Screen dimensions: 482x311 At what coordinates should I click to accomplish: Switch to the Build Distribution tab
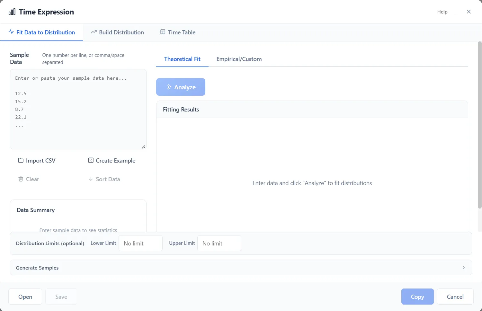pyautogui.click(x=117, y=32)
